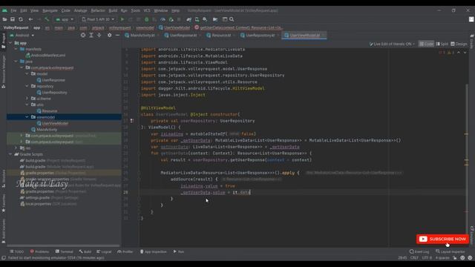Open the Build menu
The height and width of the screenshot is (267, 475).
pyautogui.click(x=113, y=10)
